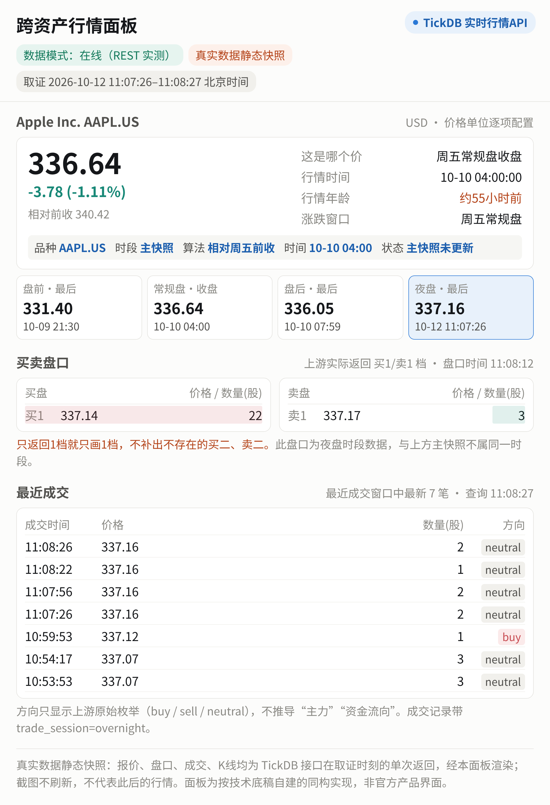Viewport: 550px width, 805px height.
Task: Click the Apple Inc. AAPL.US heading
Action: (x=78, y=122)
